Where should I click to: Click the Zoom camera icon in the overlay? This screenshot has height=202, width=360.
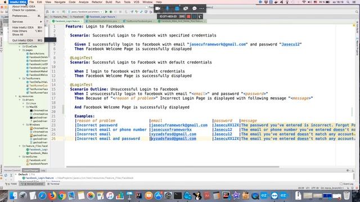pyautogui.click(x=157, y=8)
